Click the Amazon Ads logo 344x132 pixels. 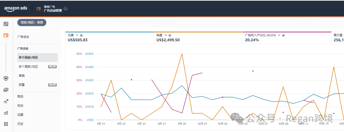pyautogui.click(x=16, y=9)
